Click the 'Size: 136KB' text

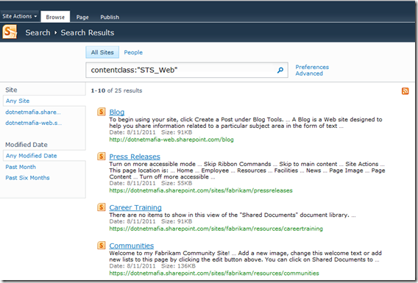(x=178, y=266)
